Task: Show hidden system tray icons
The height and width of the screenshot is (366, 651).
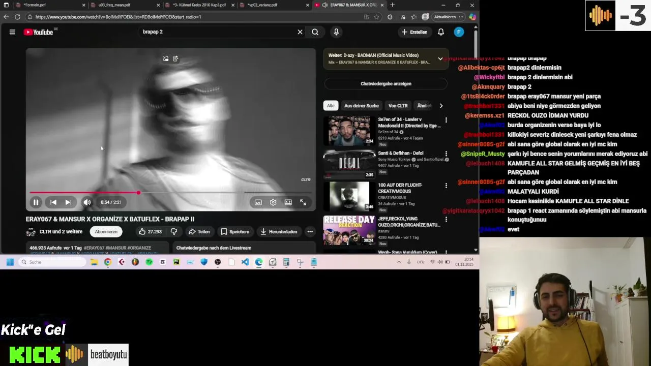Action: [399, 262]
